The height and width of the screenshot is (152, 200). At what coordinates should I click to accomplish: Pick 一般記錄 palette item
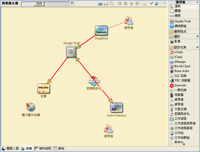pos(184,90)
